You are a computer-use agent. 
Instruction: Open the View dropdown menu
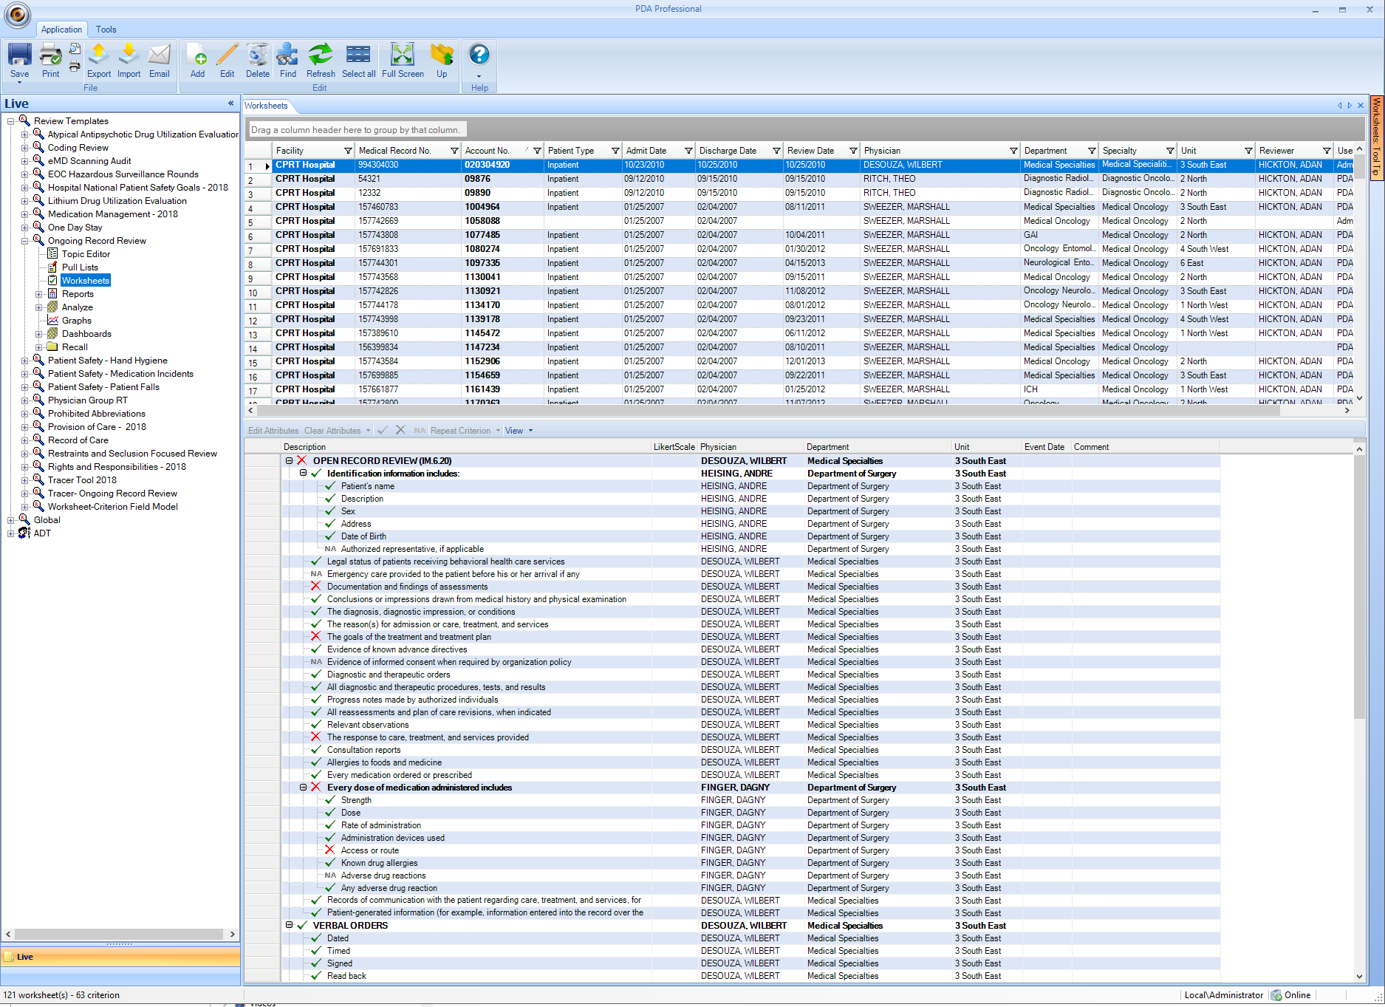pyautogui.click(x=519, y=431)
